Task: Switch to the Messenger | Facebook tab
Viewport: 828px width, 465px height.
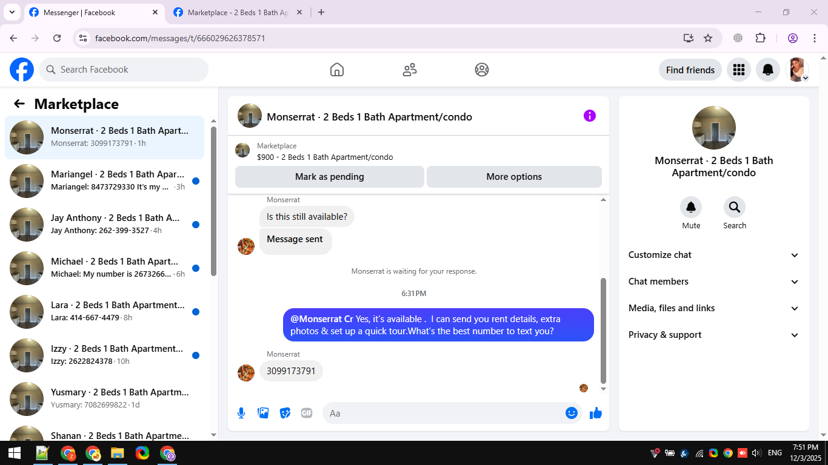Action: click(94, 12)
